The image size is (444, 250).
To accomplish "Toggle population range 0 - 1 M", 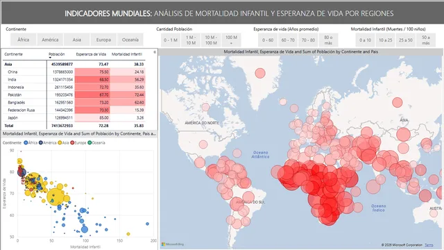I will 171,40.
